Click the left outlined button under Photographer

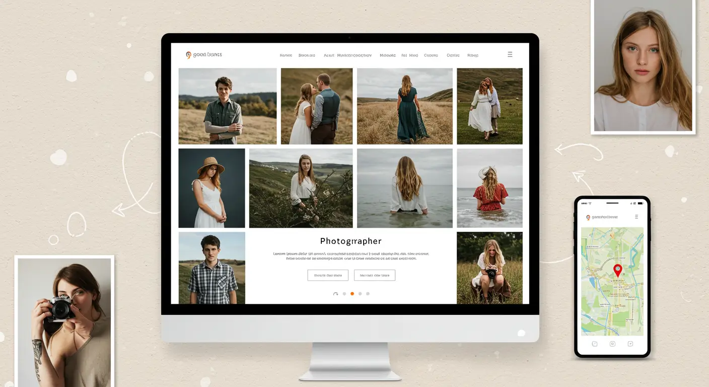pos(328,275)
